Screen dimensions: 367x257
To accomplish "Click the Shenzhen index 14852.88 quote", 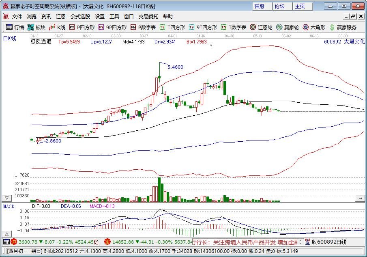I will tap(152, 242).
